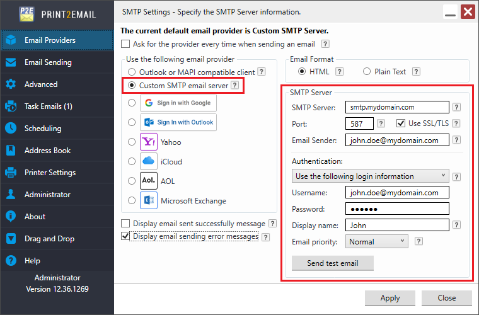Open the Scheduling section
Viewport: 479px width, 315px height.
point(43,129)
